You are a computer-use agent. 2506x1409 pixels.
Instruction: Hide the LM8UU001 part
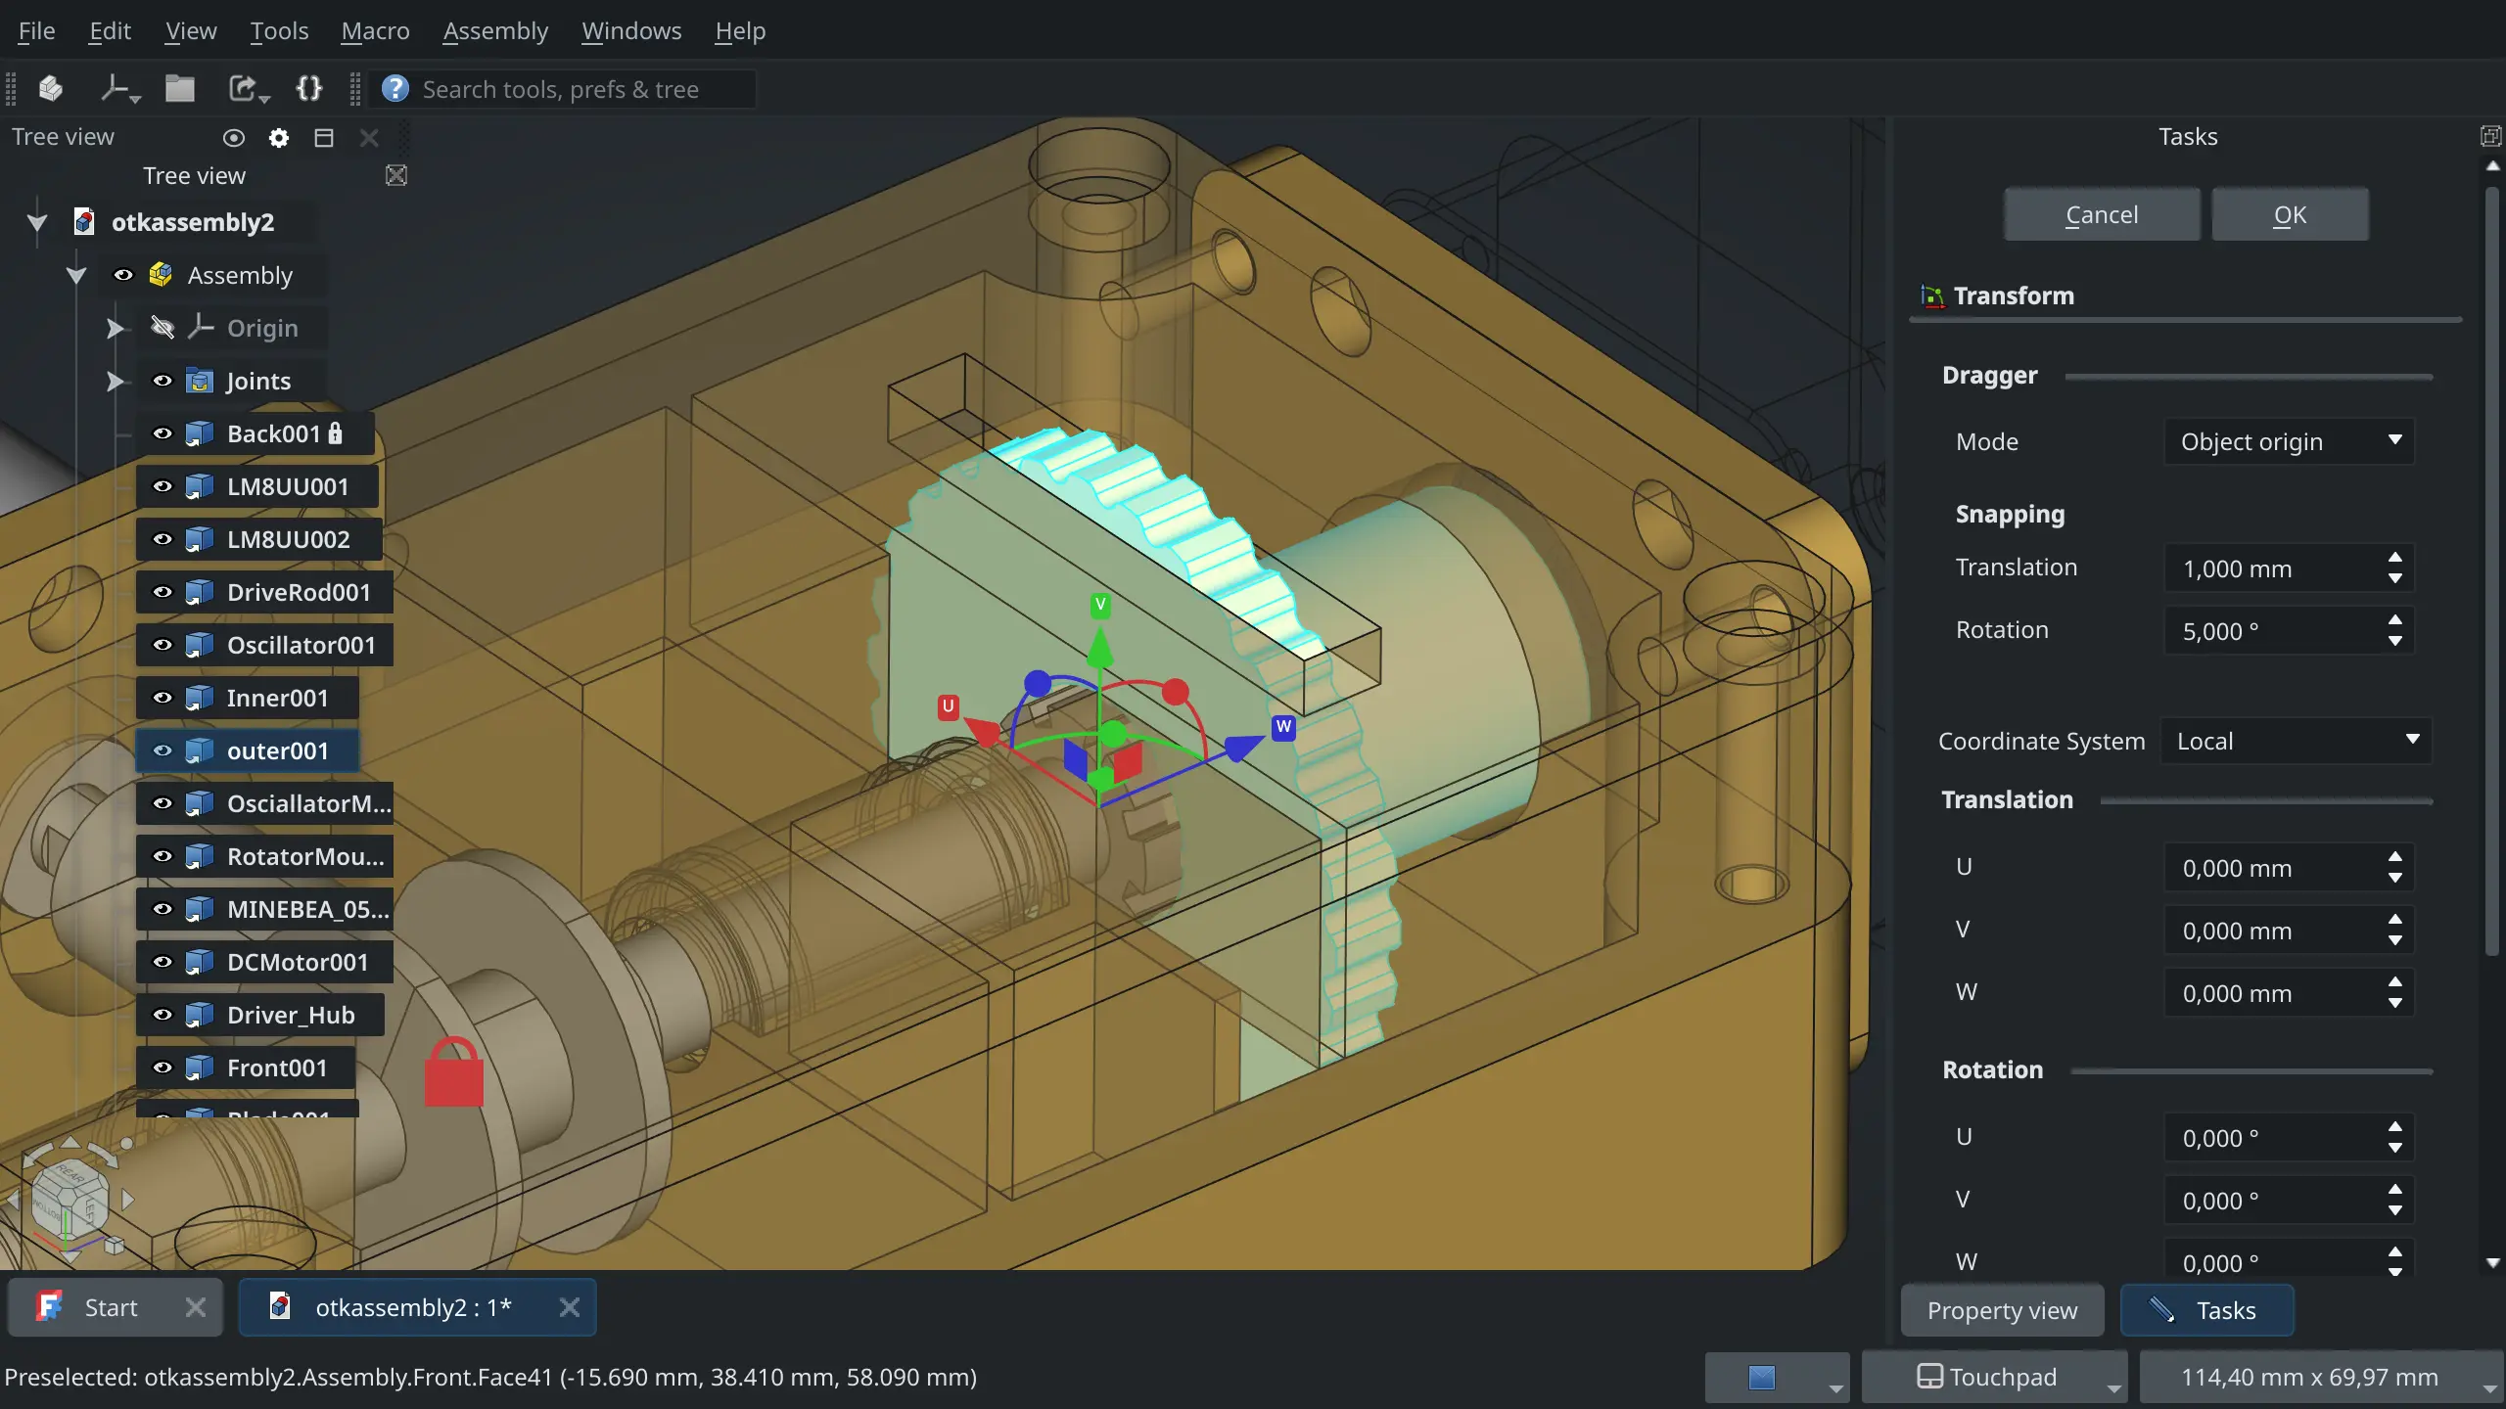(162, 486)
